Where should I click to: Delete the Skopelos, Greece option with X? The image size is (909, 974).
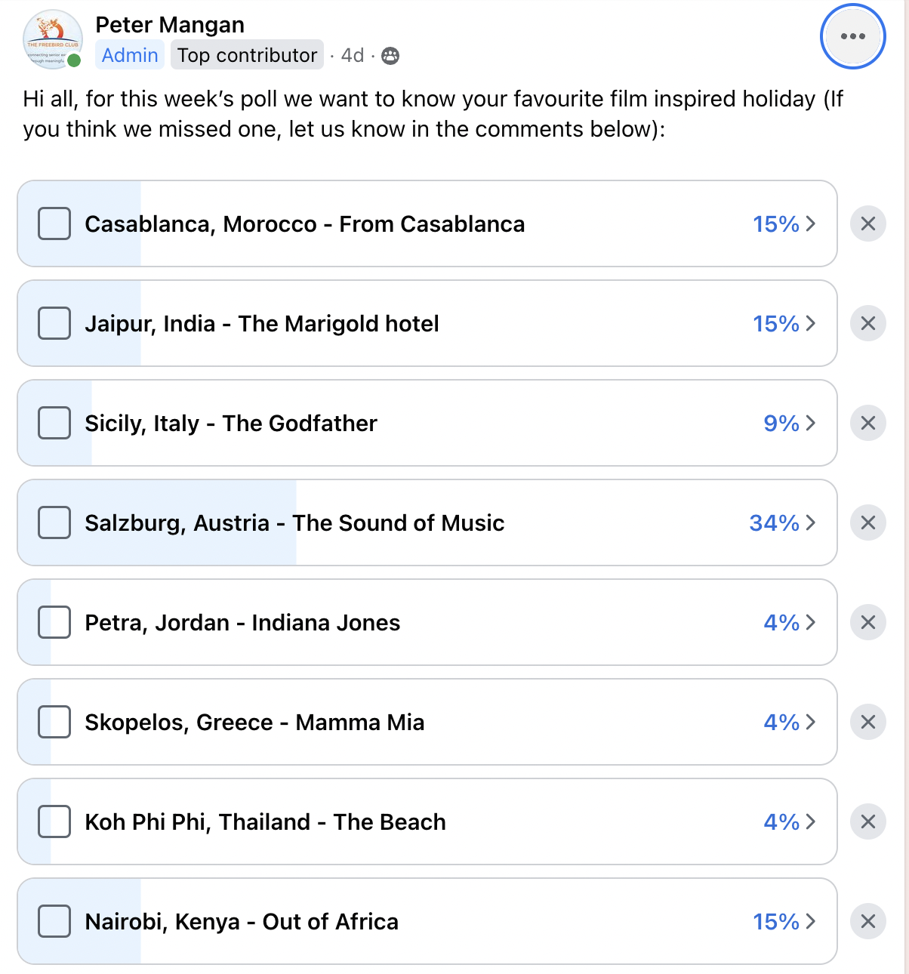[x=867, y=722]
